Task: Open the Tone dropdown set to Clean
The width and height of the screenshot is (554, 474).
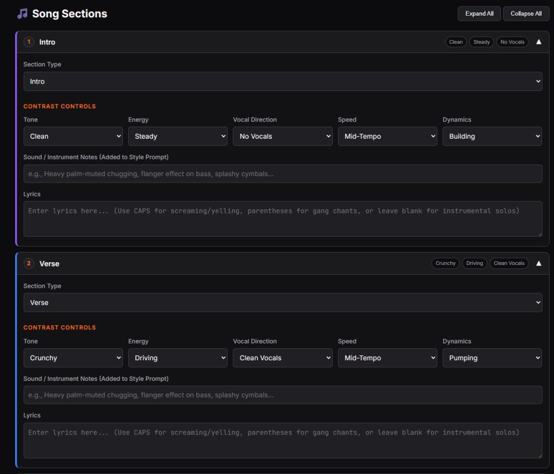Action: click(x=73, y=137)
